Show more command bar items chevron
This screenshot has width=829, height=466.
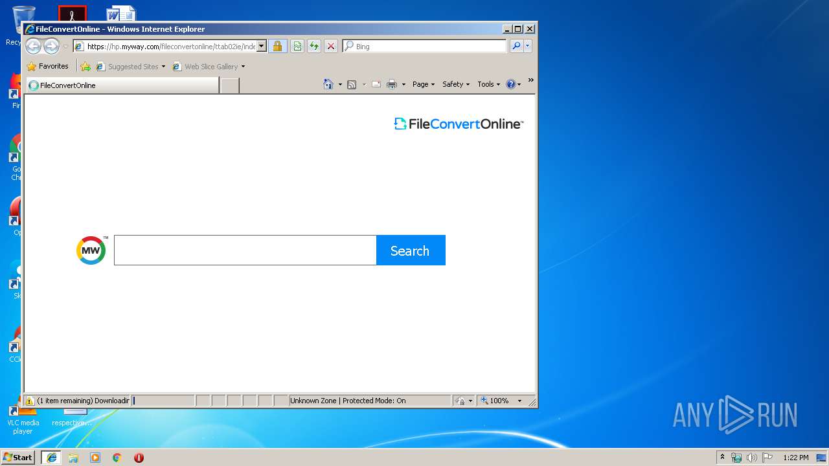tap(530, 80)
